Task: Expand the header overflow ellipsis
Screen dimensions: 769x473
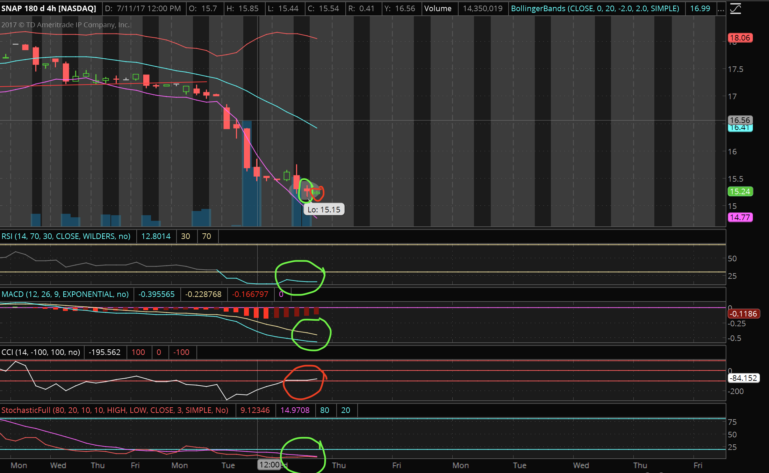Action: [721, 9]
